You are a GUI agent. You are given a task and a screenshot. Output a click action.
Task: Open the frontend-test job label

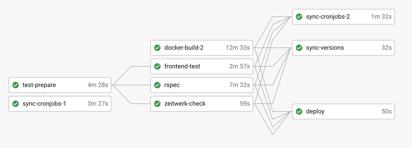pos(182,66)
